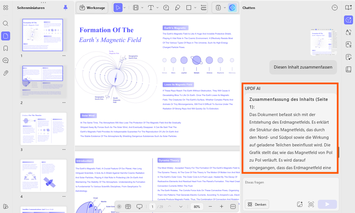Click the boxed letter A icon
The width and height of the screenshot is (355, 213).
[349, 45]
